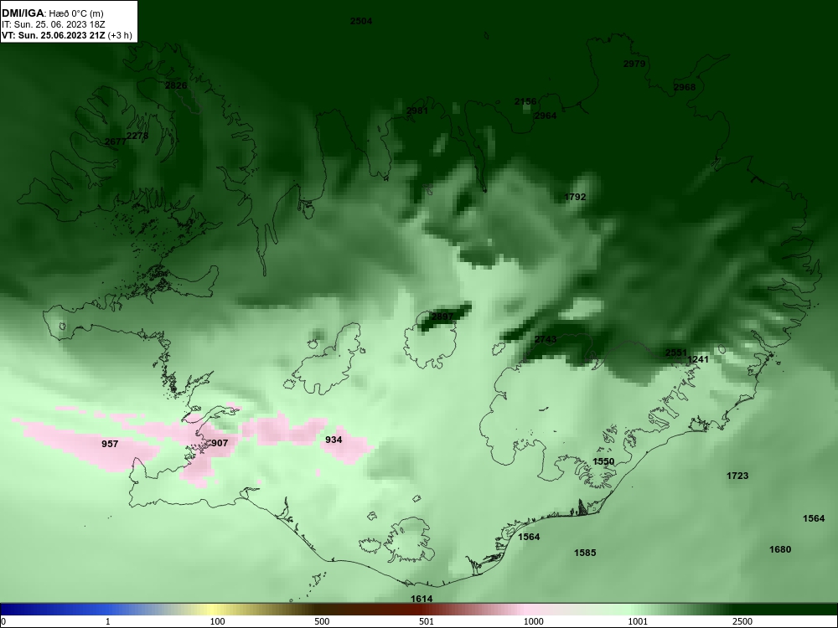Click the 500 label on the color scale
The height and width of the screenshot is (628, 838).
point(323,621)
